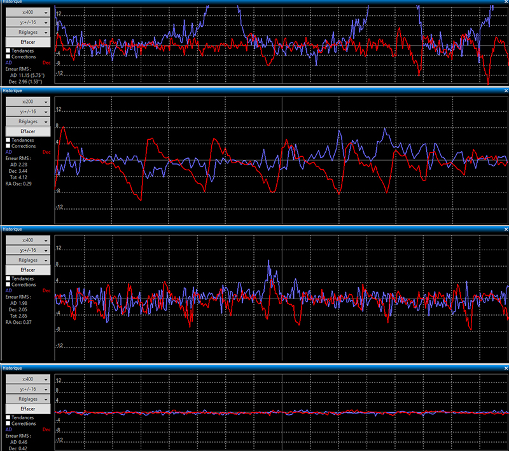Click Historique title bar above Tot 2.85 panel

coord(254,229)
